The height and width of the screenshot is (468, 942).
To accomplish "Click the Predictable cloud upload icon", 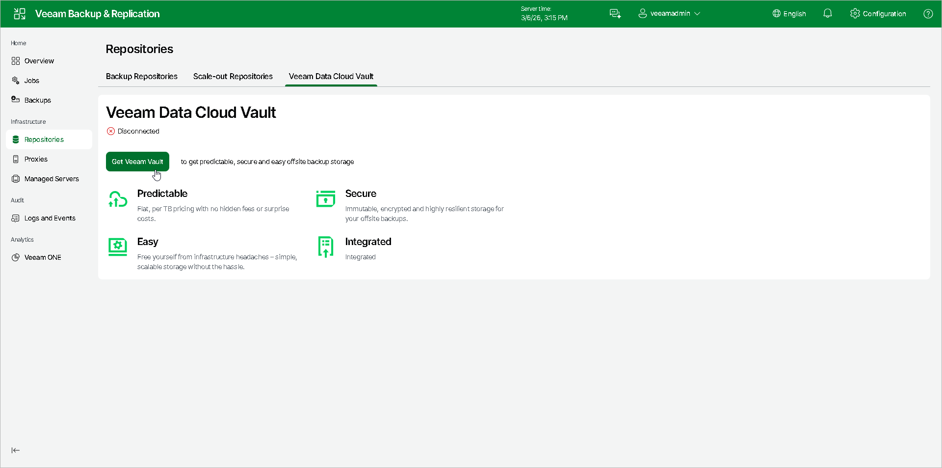I will [118, 199].
